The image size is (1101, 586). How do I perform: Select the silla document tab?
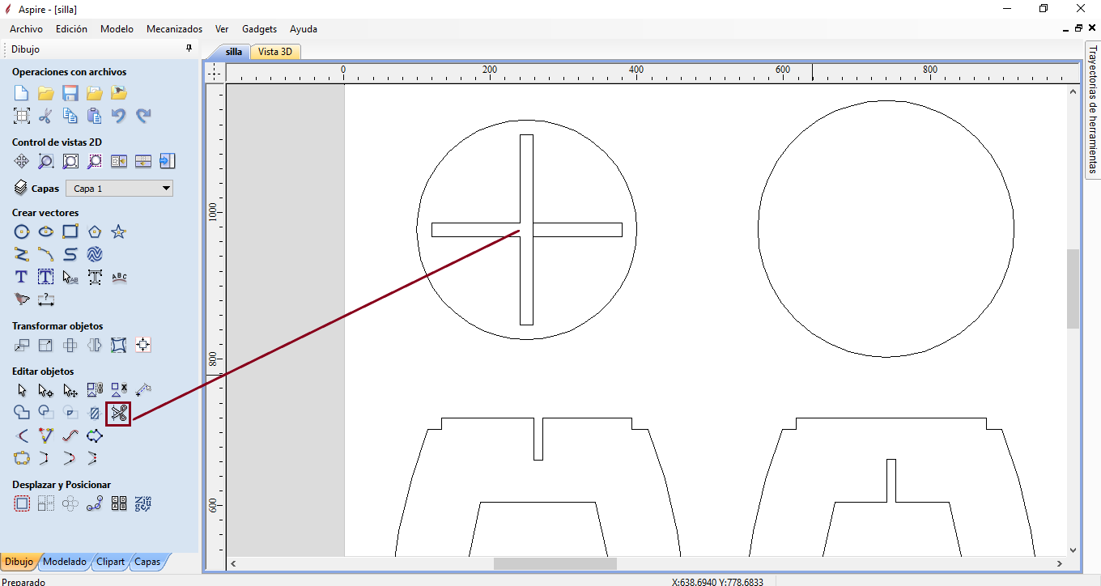click(x=233, y=52)
